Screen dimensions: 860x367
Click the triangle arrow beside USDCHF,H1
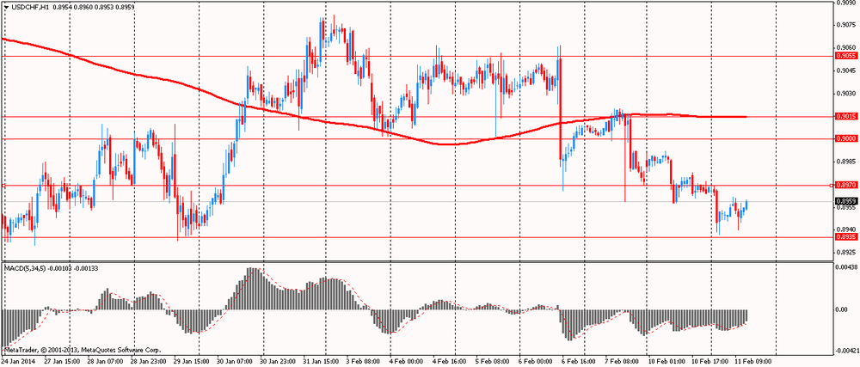7,8
